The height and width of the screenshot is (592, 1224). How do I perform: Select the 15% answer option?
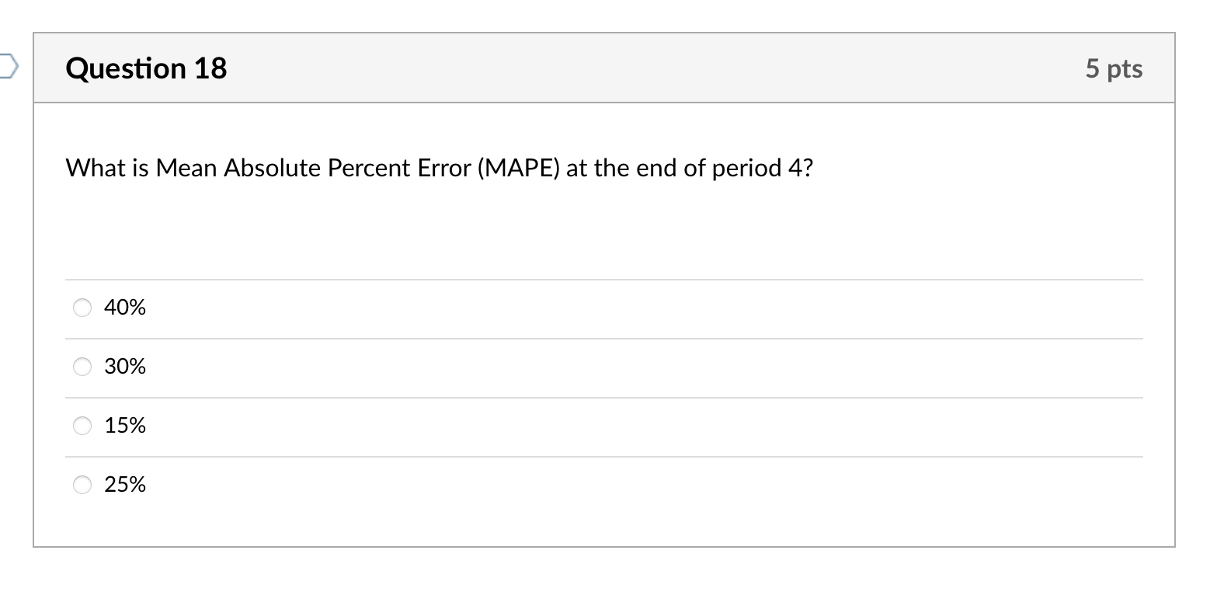point(82,425)
